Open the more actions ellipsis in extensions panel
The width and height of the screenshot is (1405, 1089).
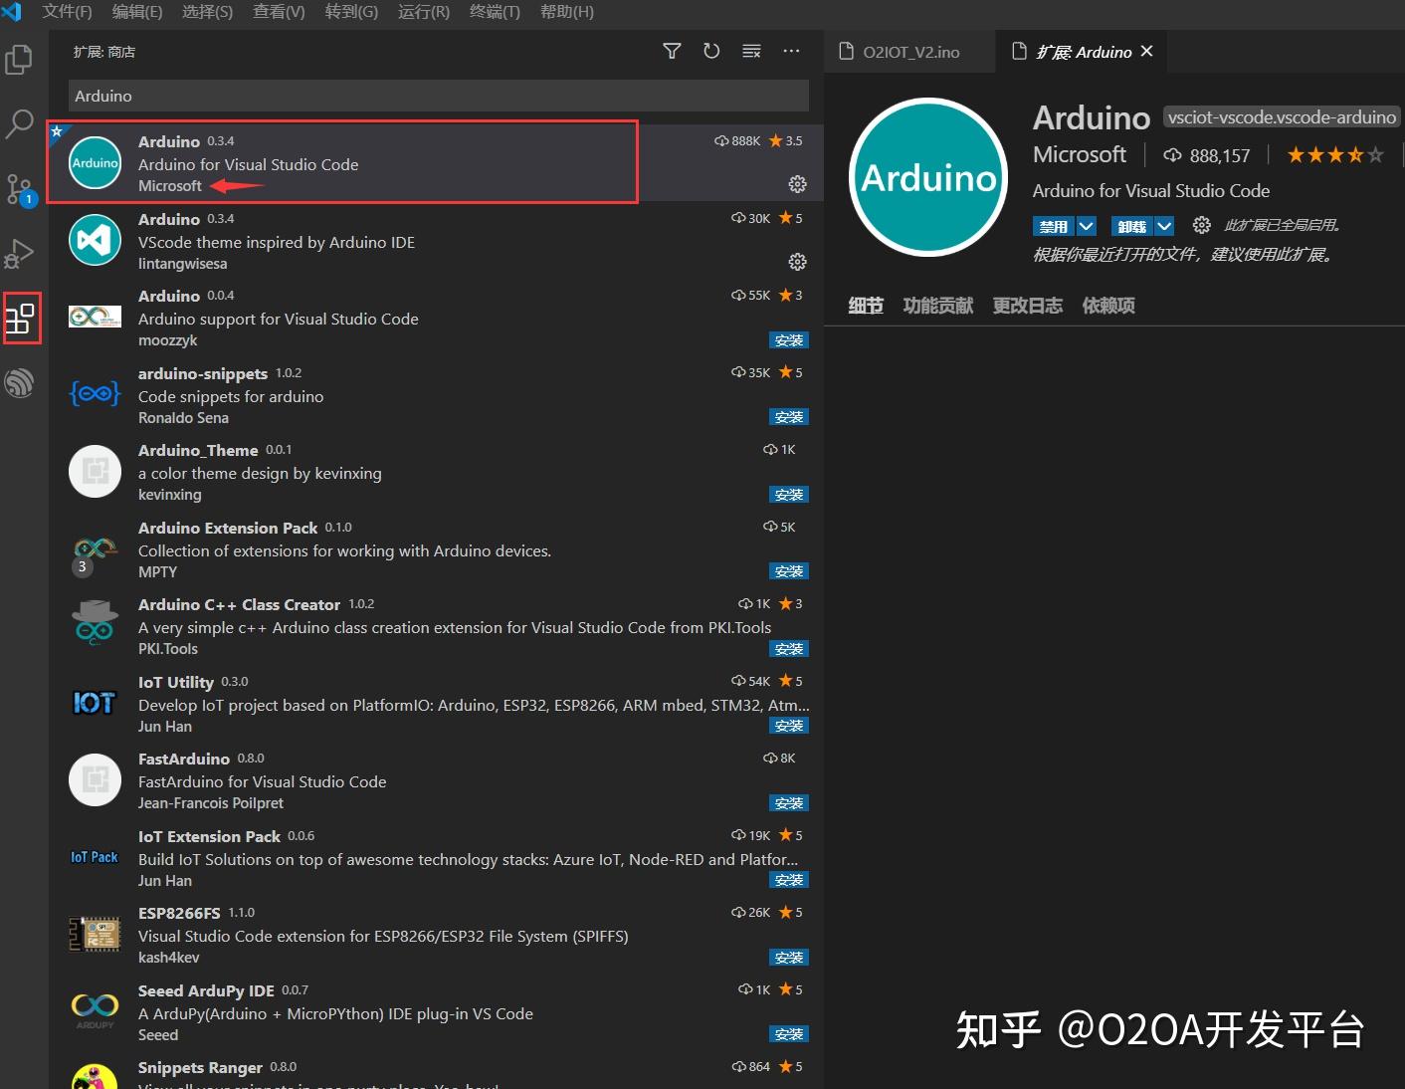pos(791,51)
